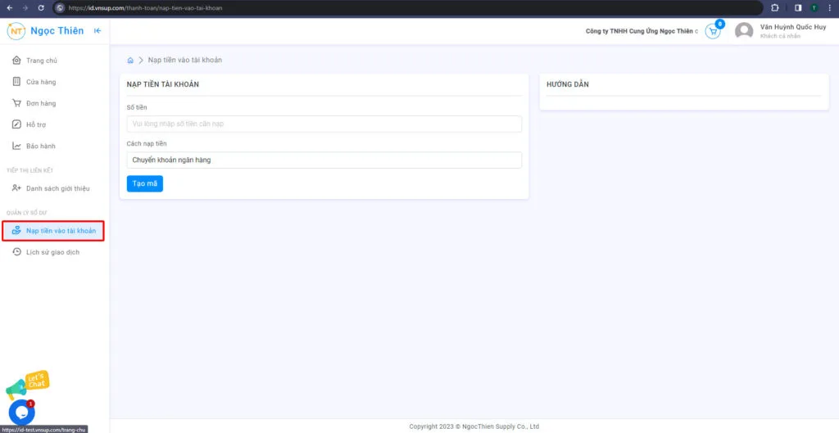Image resolution: width=839 pixels, height=433 pixels.
Task: Click the browser extensions puzzle icon
Action: 775,7
